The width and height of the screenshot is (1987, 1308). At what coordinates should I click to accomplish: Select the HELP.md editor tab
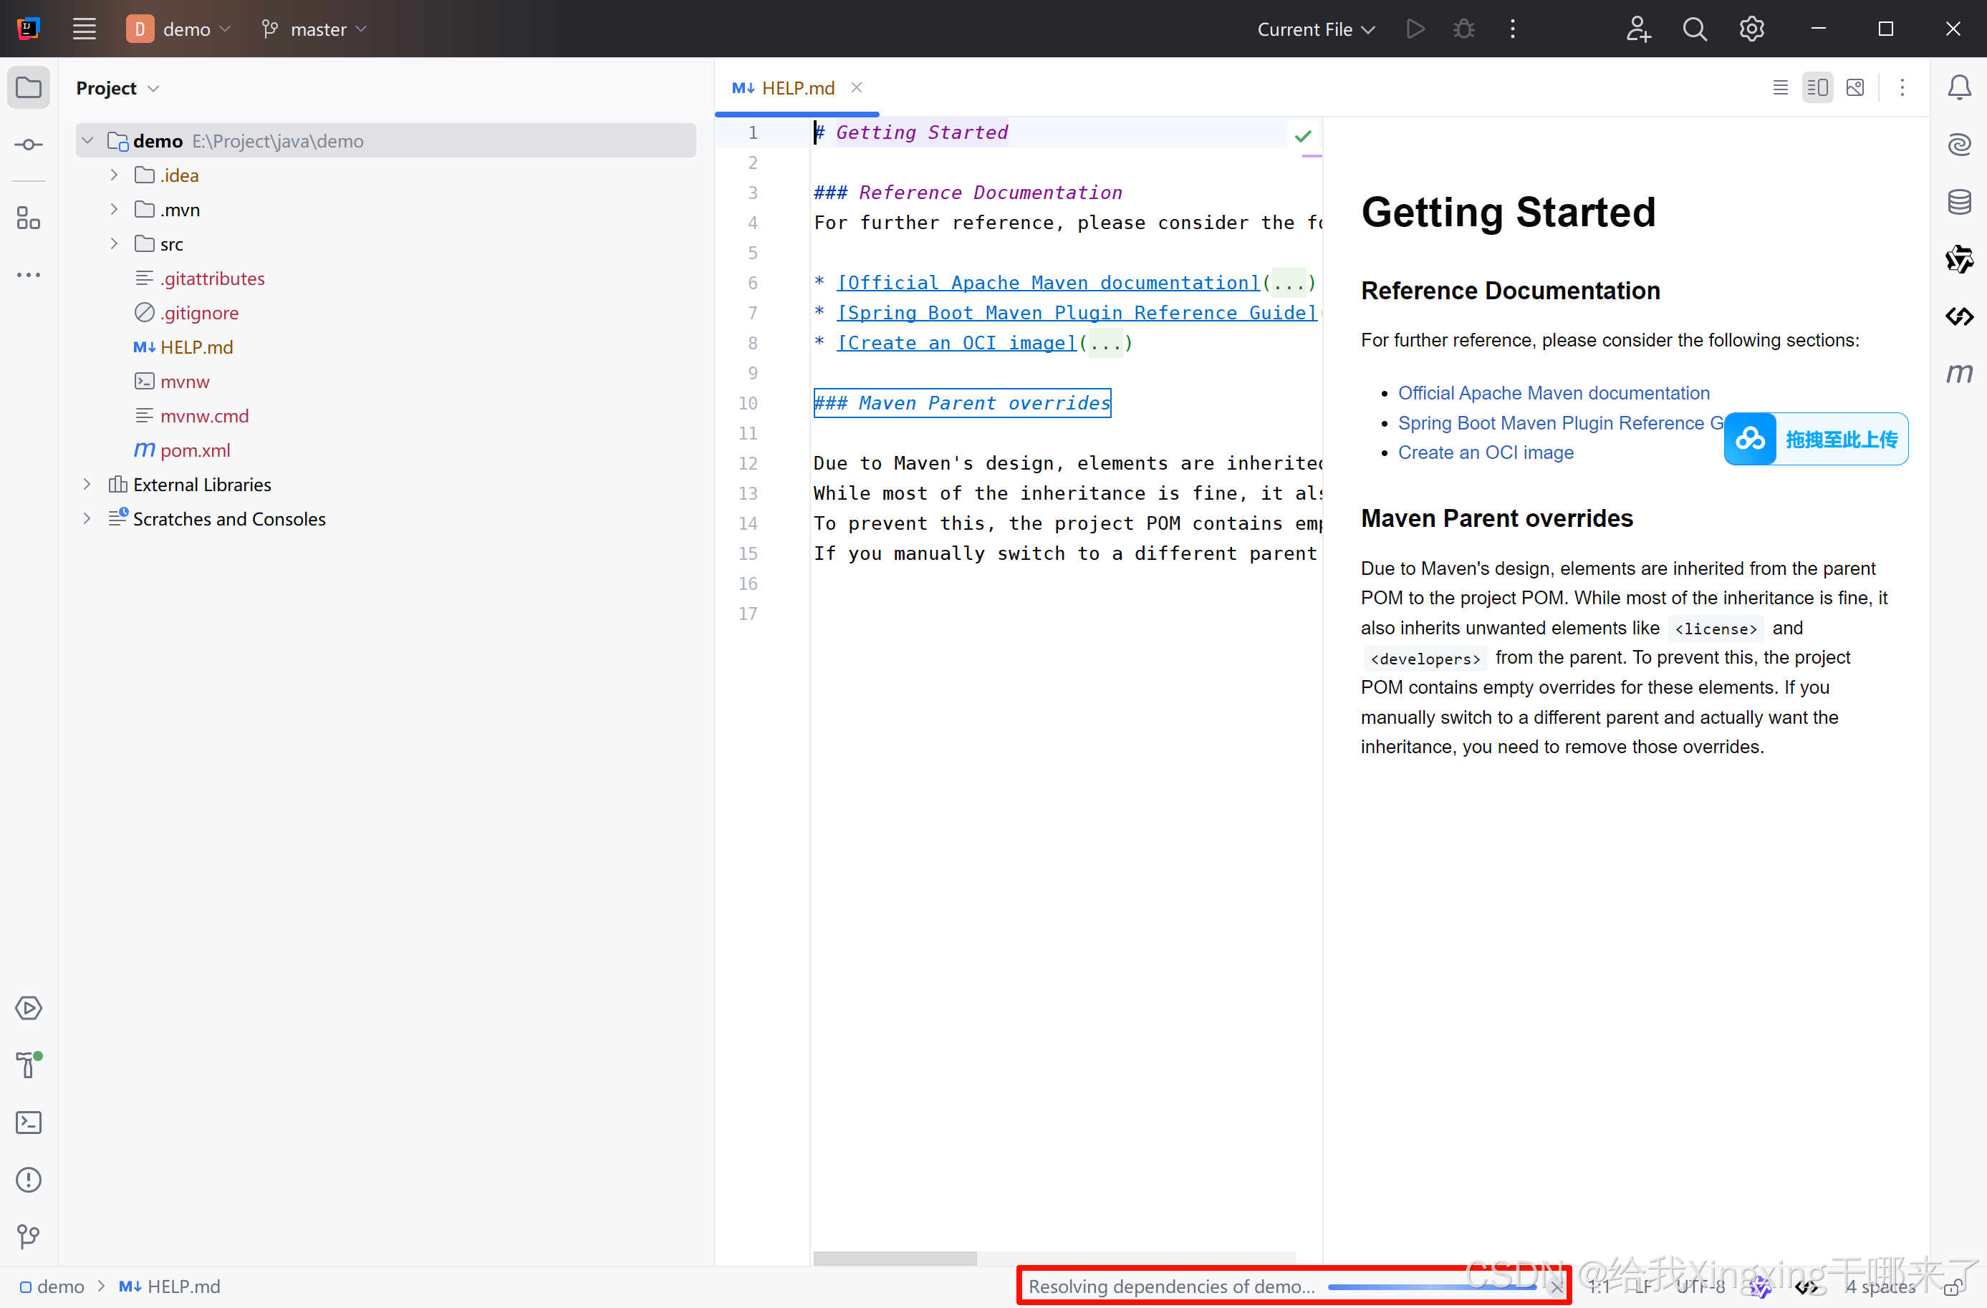tap(797, 87)
